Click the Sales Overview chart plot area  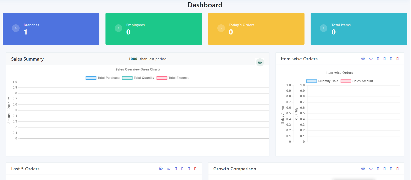click(144, 110)
